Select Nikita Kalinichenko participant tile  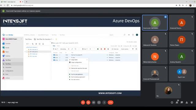pos(155,57)
